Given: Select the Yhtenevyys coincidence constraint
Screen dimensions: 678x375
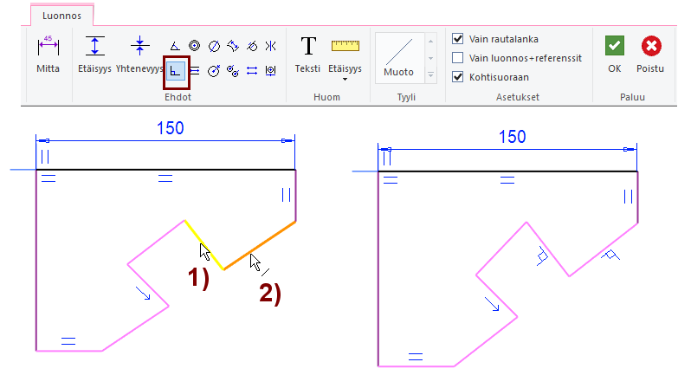Looking at the screenshot, I should tap(139, 54).
